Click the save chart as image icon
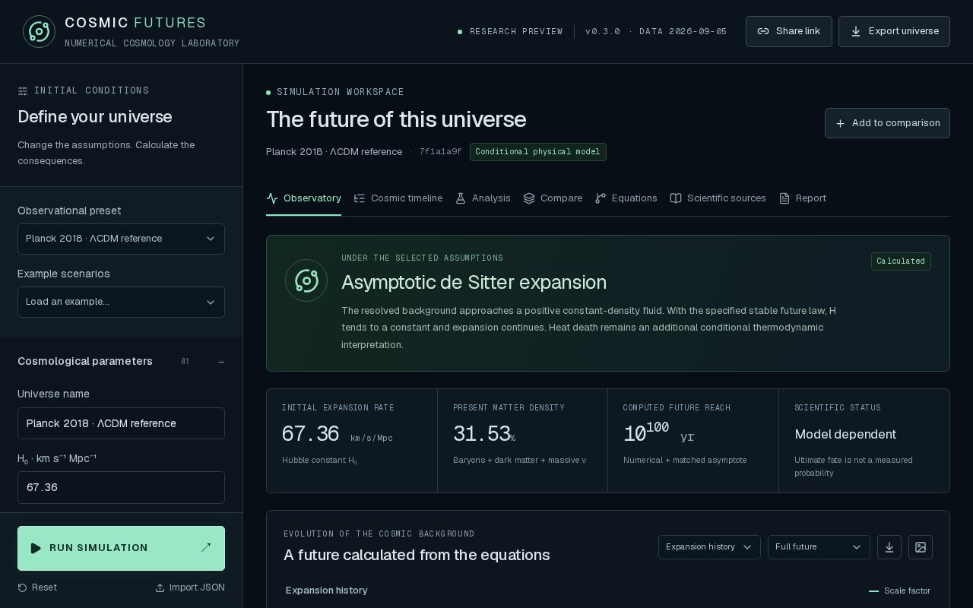The height and width of the screenshot is (608, 973). (x=921, y=547)
